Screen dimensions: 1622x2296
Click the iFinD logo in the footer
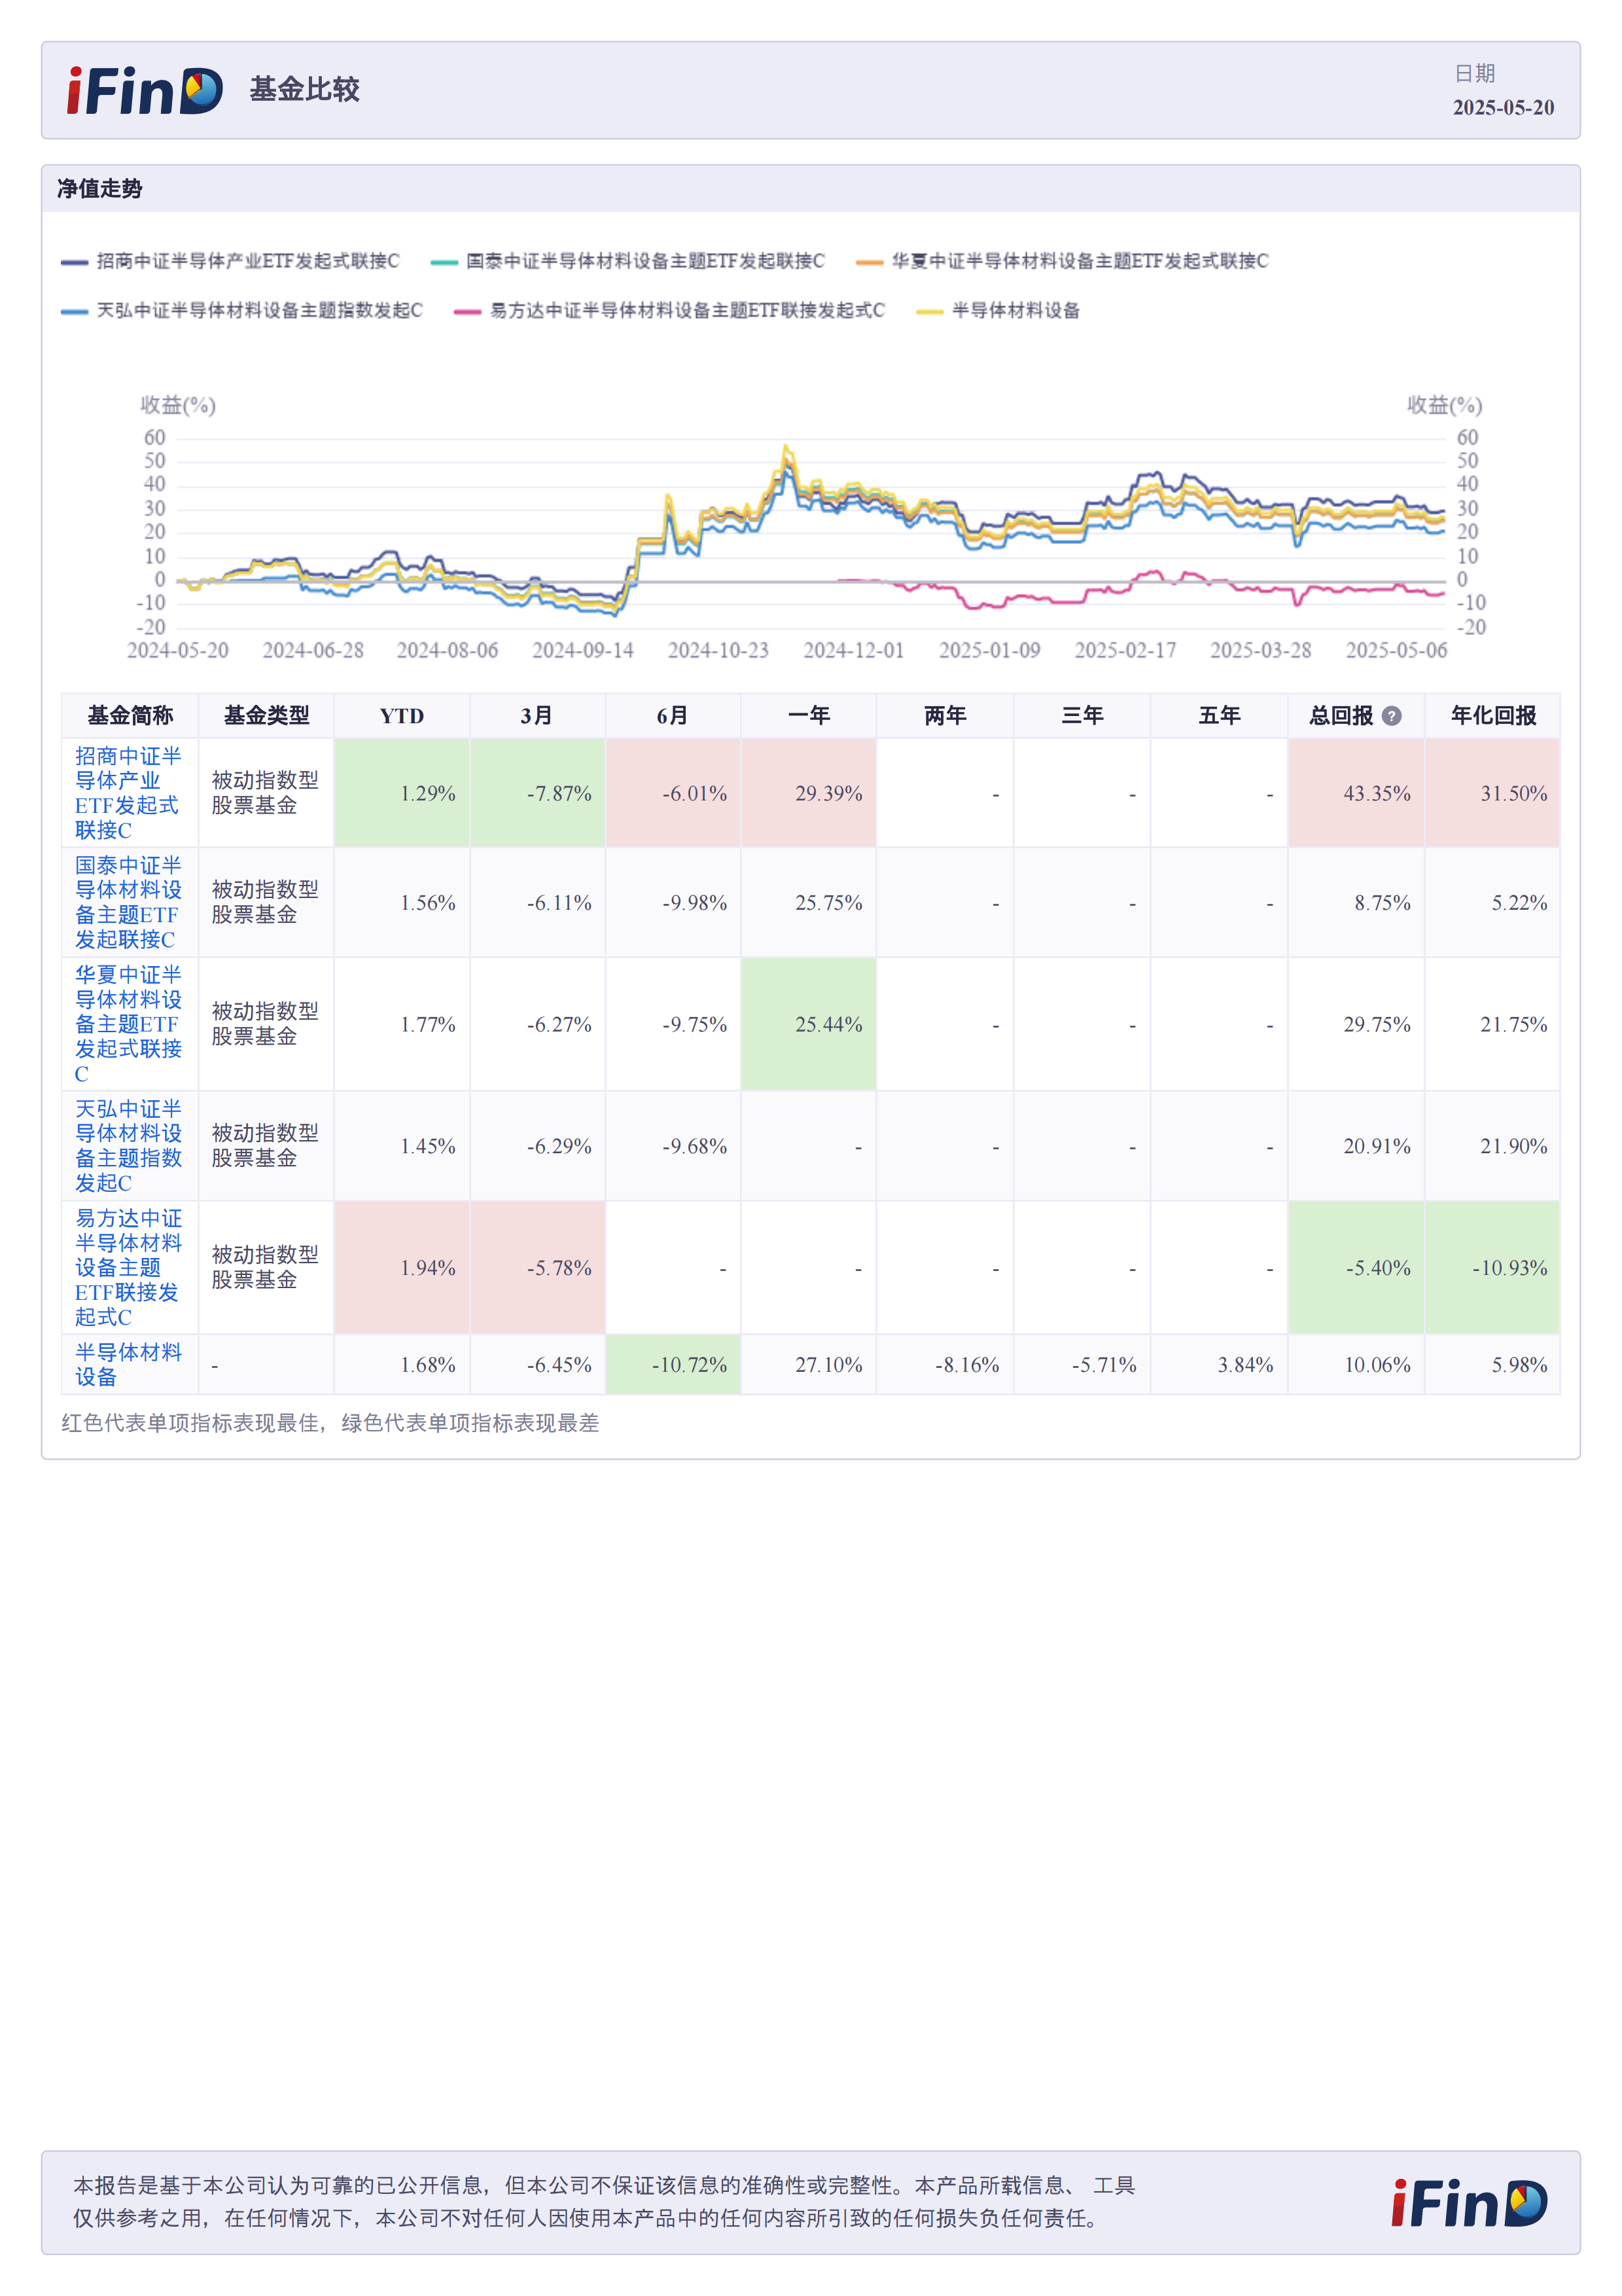1469,2204
